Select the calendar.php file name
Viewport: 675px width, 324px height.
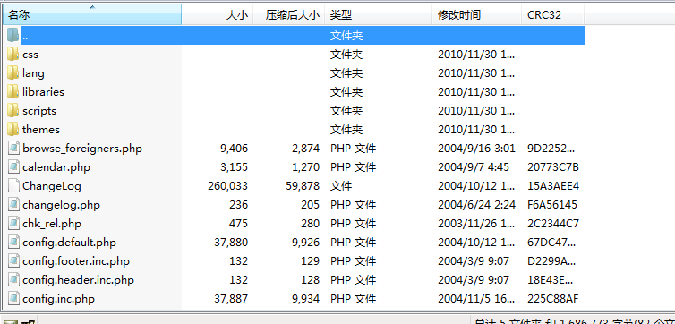(56, 167)
